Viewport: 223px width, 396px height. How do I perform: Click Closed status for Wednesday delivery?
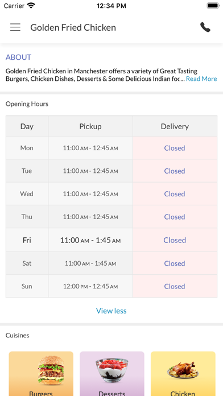point(175,194)
